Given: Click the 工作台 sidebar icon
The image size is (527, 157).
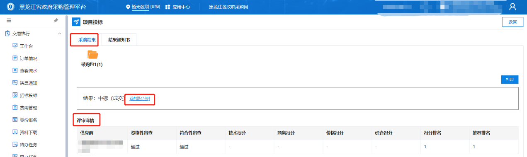Looking at the screenshot, I should (x=15, y=46).
